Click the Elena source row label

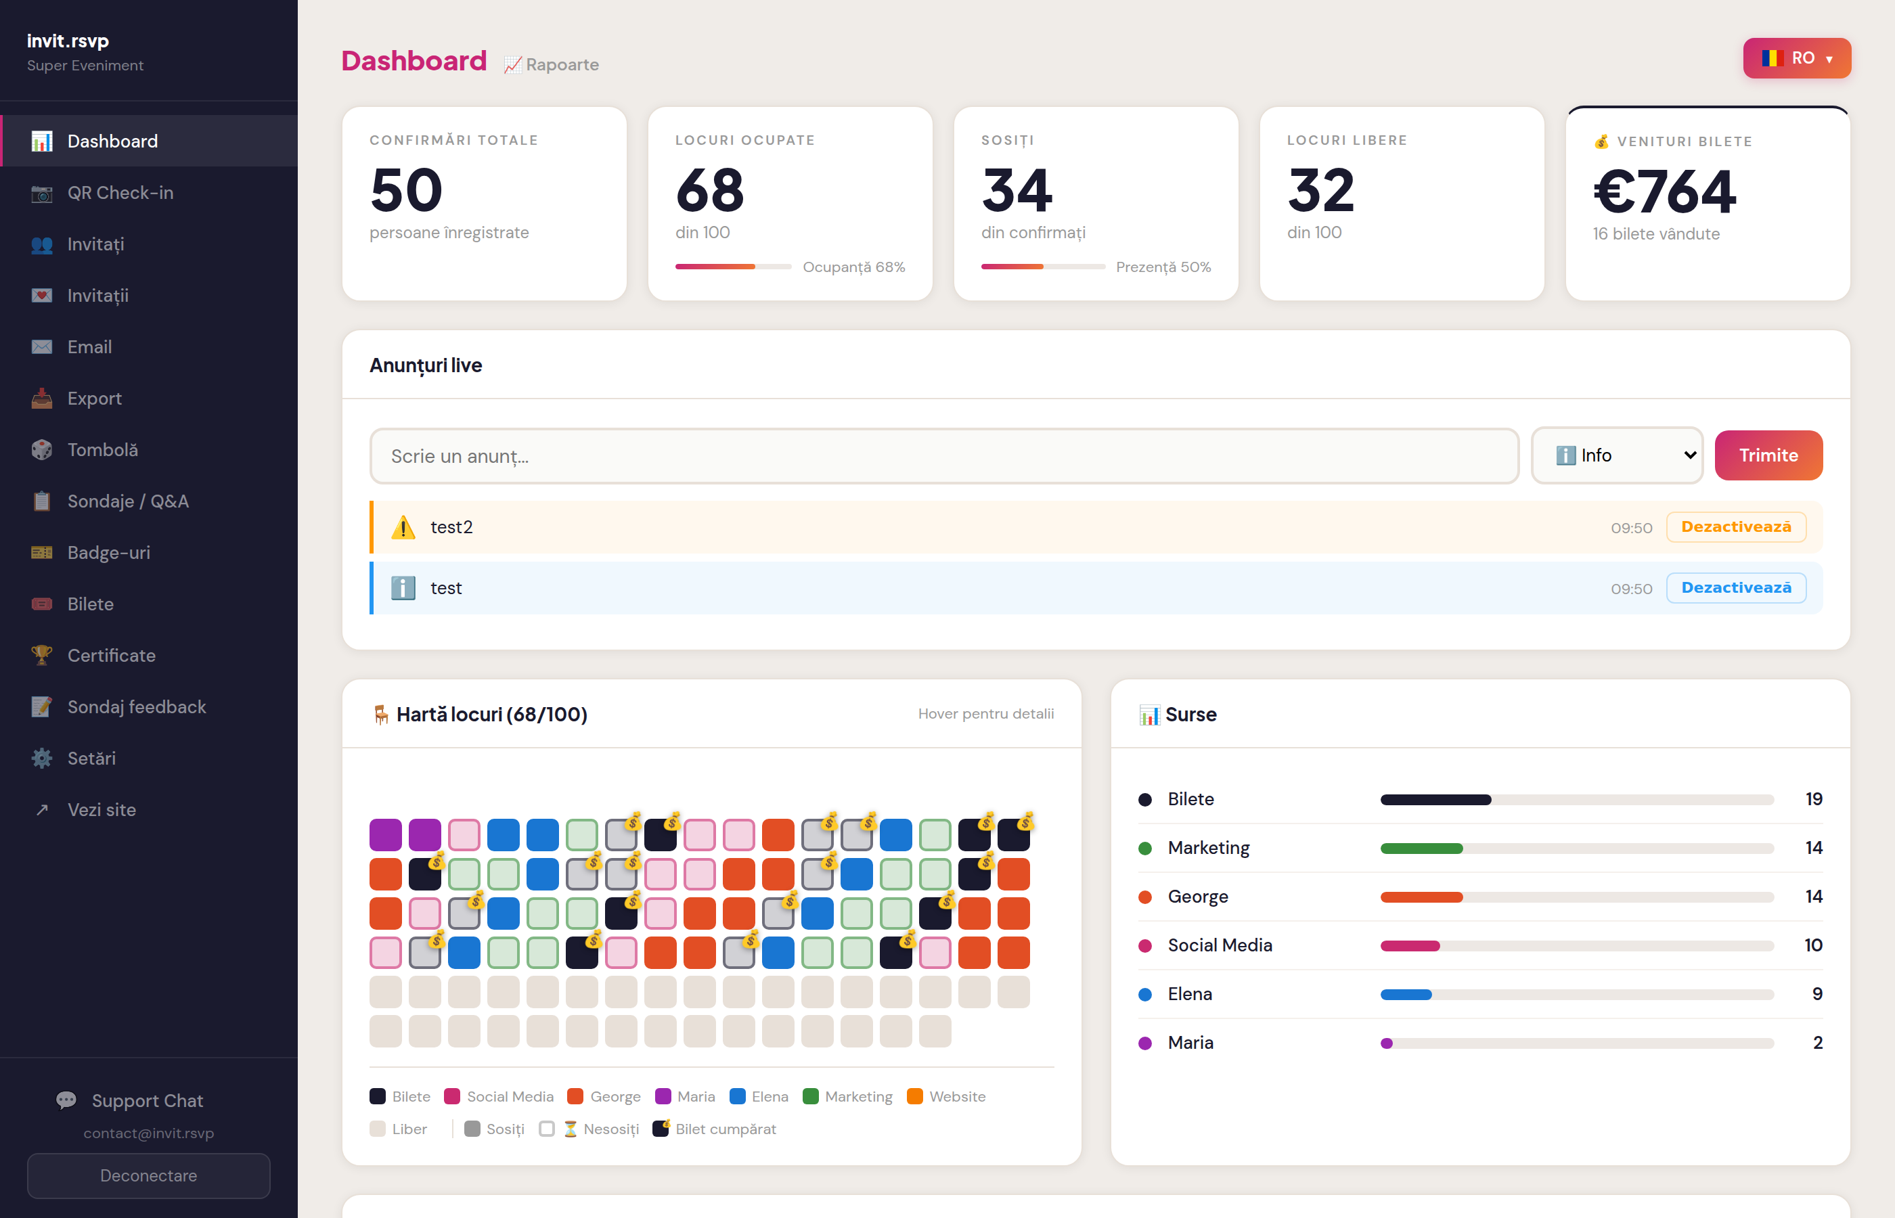pyautogui.click(x=1190, y=993)
